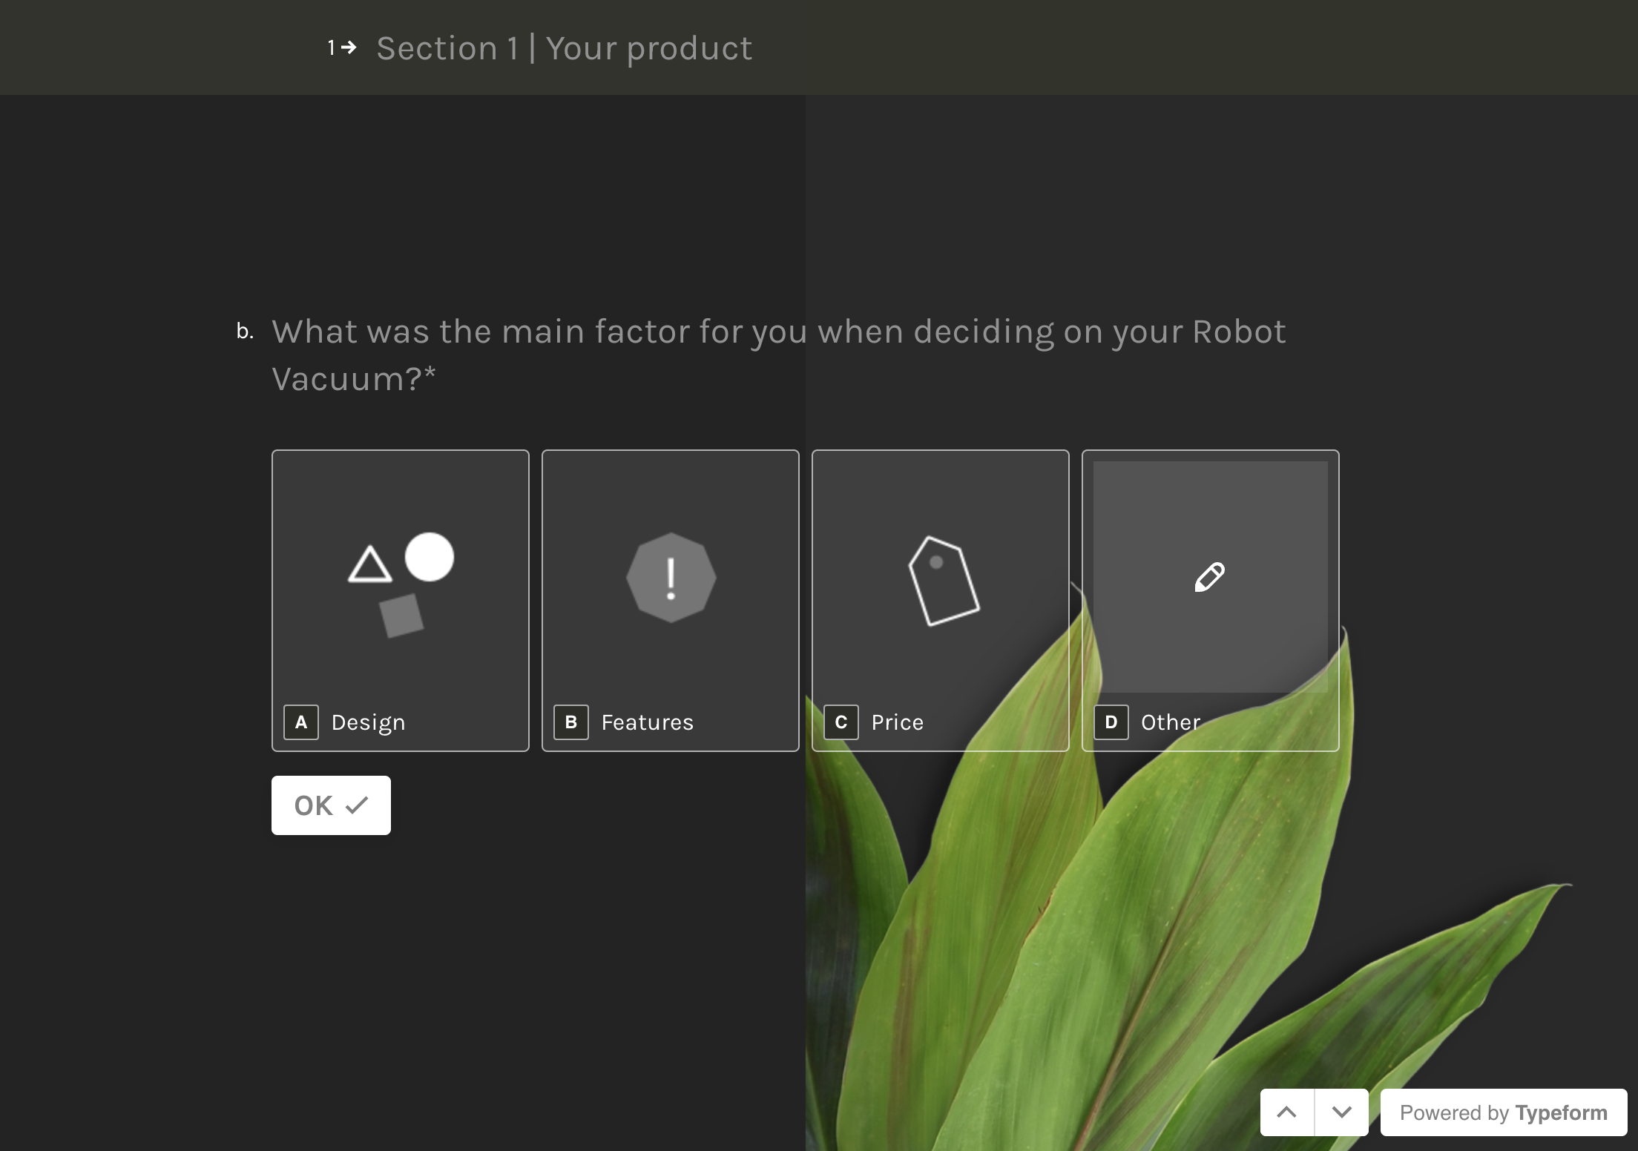
Task: Select the Features option icon
Action: pos(670,577)
